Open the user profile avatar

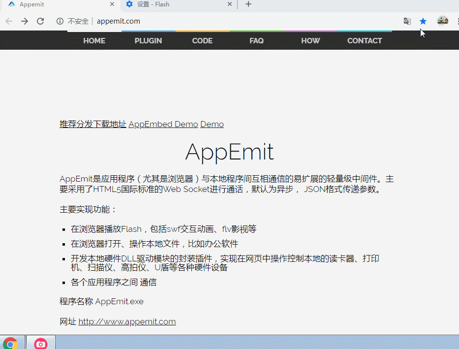tap(443, 21)
